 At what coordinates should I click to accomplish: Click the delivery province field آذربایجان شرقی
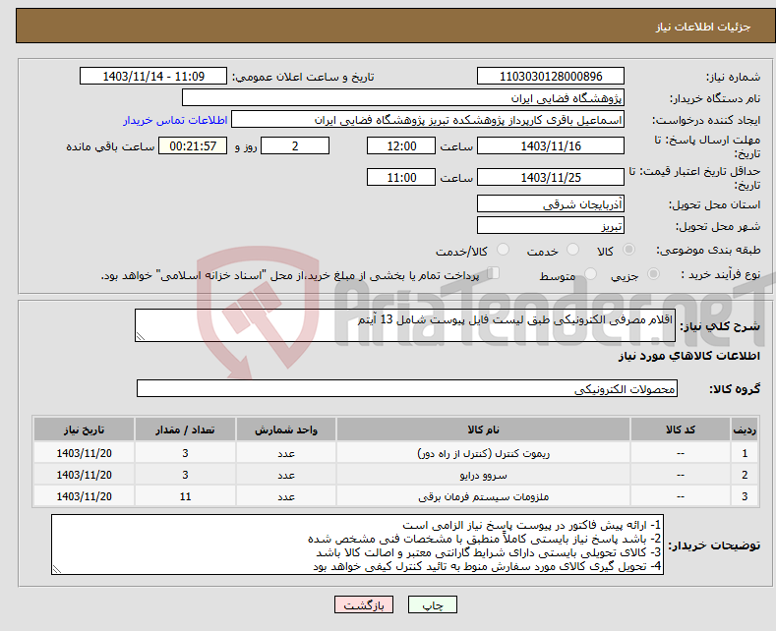550,204
